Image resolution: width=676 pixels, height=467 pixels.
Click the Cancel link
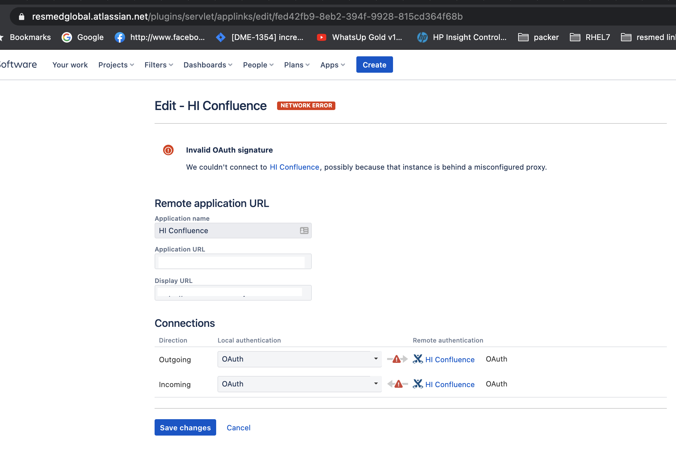238,428
